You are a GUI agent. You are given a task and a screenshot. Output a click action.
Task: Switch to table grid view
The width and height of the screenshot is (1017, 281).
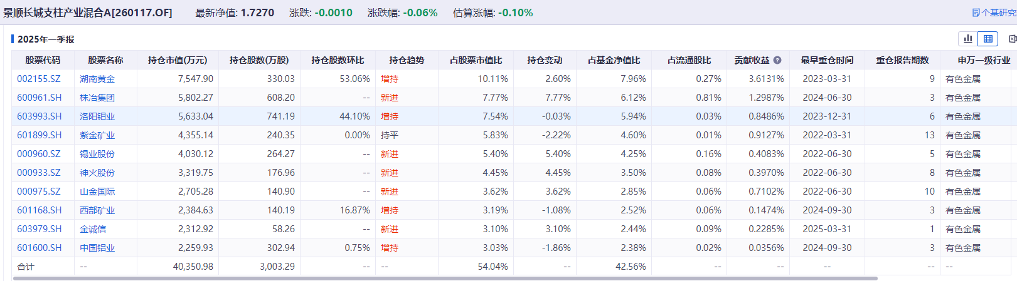click(x=988, y=39)
